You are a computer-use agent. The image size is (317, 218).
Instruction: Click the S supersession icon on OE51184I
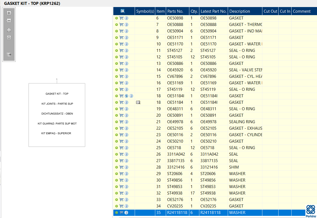click(126, 96)
